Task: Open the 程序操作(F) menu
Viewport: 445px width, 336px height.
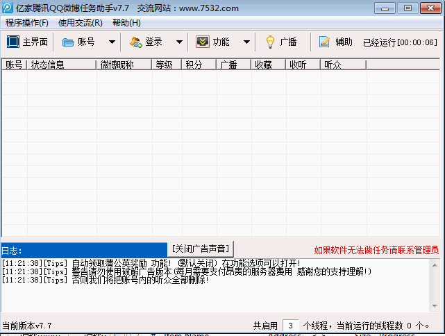Action: [x=27, y=23]
